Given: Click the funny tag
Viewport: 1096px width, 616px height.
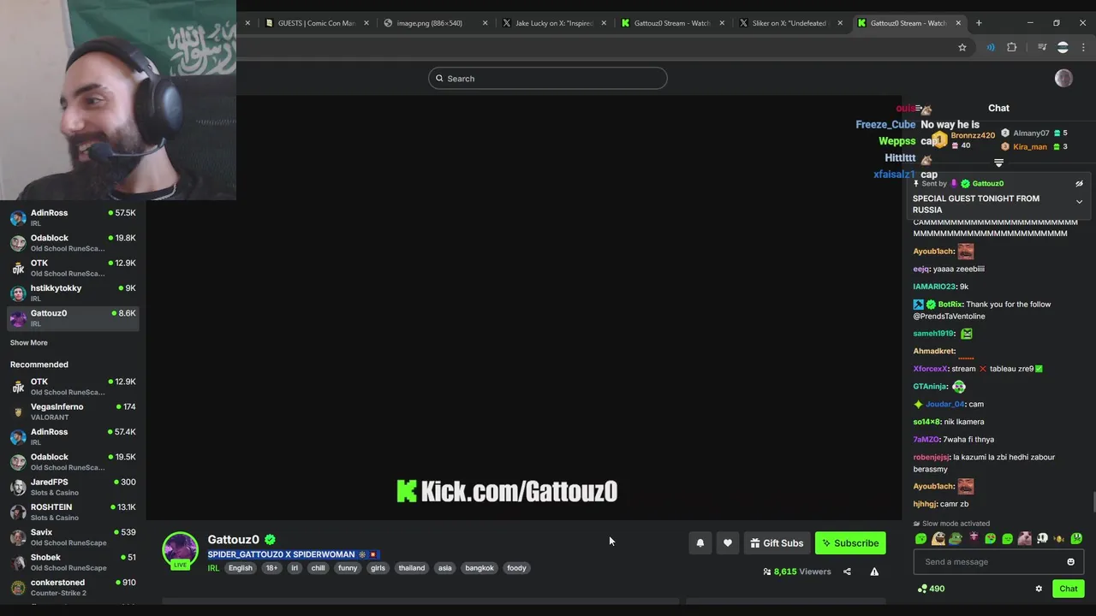Looking at the screenshot, I should [x=348, y=568].
